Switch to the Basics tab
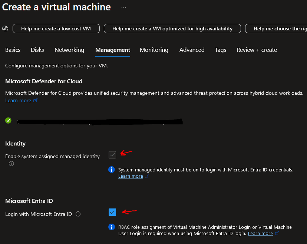This screenshot has height=244, width=307. pos(13,50)
